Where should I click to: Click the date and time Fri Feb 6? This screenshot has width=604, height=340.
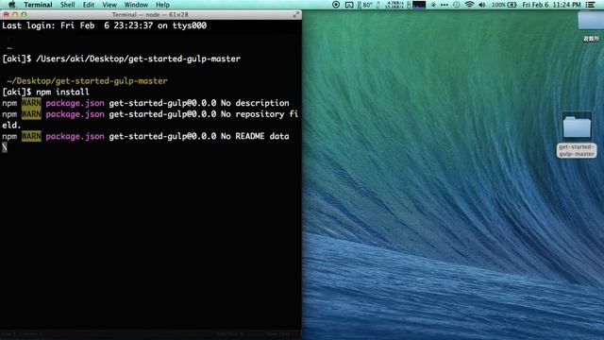[x=551, y=5]
